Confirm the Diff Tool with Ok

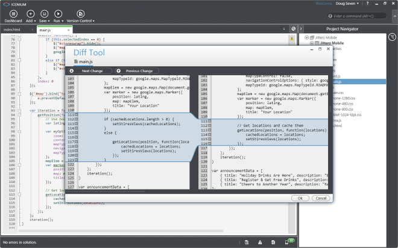point(299,197)
